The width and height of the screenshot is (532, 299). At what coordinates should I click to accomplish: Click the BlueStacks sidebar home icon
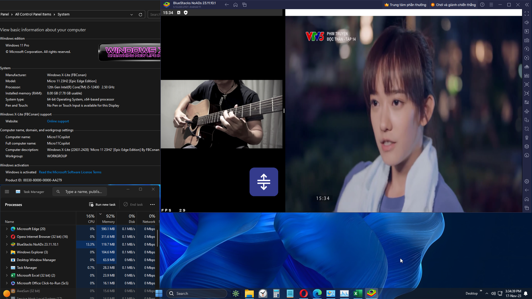point(527,199)
